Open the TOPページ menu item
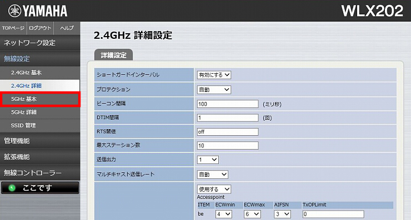Viewport: 411px width, 220px height. [13, 28]
